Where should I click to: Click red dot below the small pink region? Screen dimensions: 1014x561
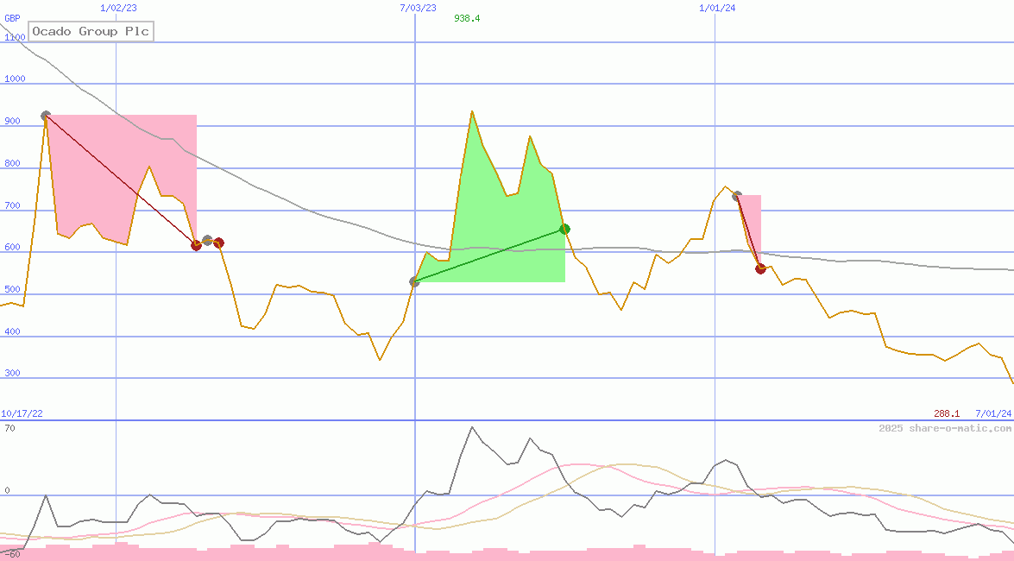point(760,268)
